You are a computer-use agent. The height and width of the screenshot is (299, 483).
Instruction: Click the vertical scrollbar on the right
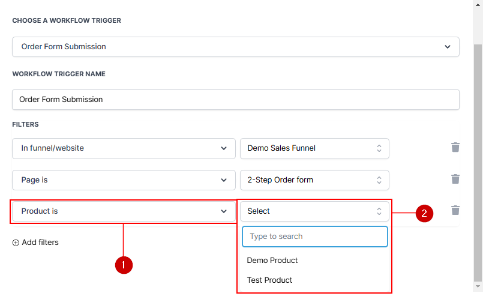pos(478,162)
